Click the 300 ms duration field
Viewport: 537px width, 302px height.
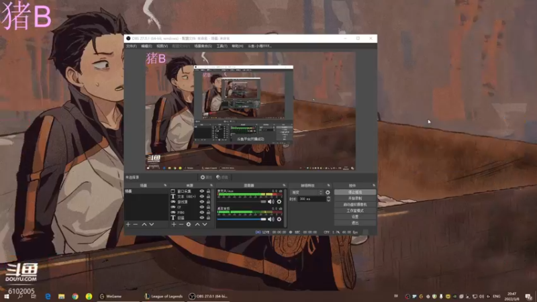(311, 199)
